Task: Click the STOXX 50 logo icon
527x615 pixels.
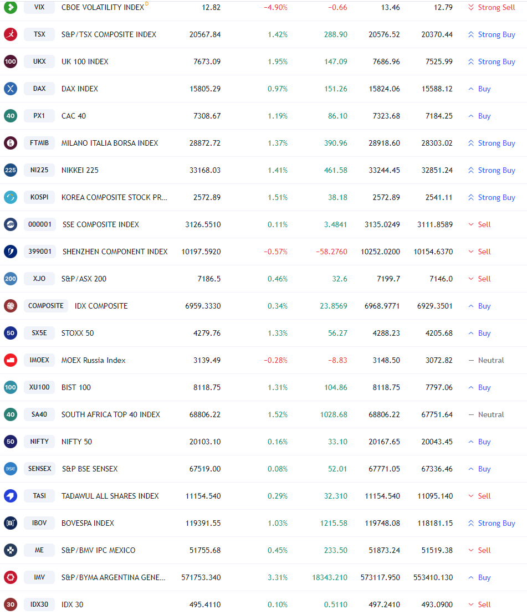Action: pos(11,333)
